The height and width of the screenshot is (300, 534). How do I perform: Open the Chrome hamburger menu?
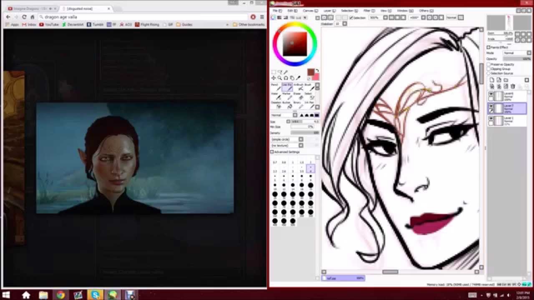pyautogui.click(x=262, y=17)
